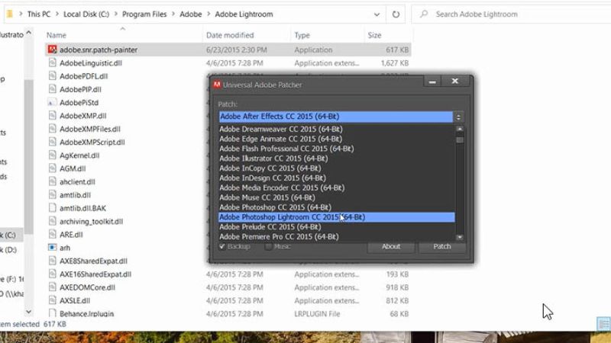Choose Adobe Prelude CC 2015 (64-Bit)
611x343 pixels.
point(336,226)
